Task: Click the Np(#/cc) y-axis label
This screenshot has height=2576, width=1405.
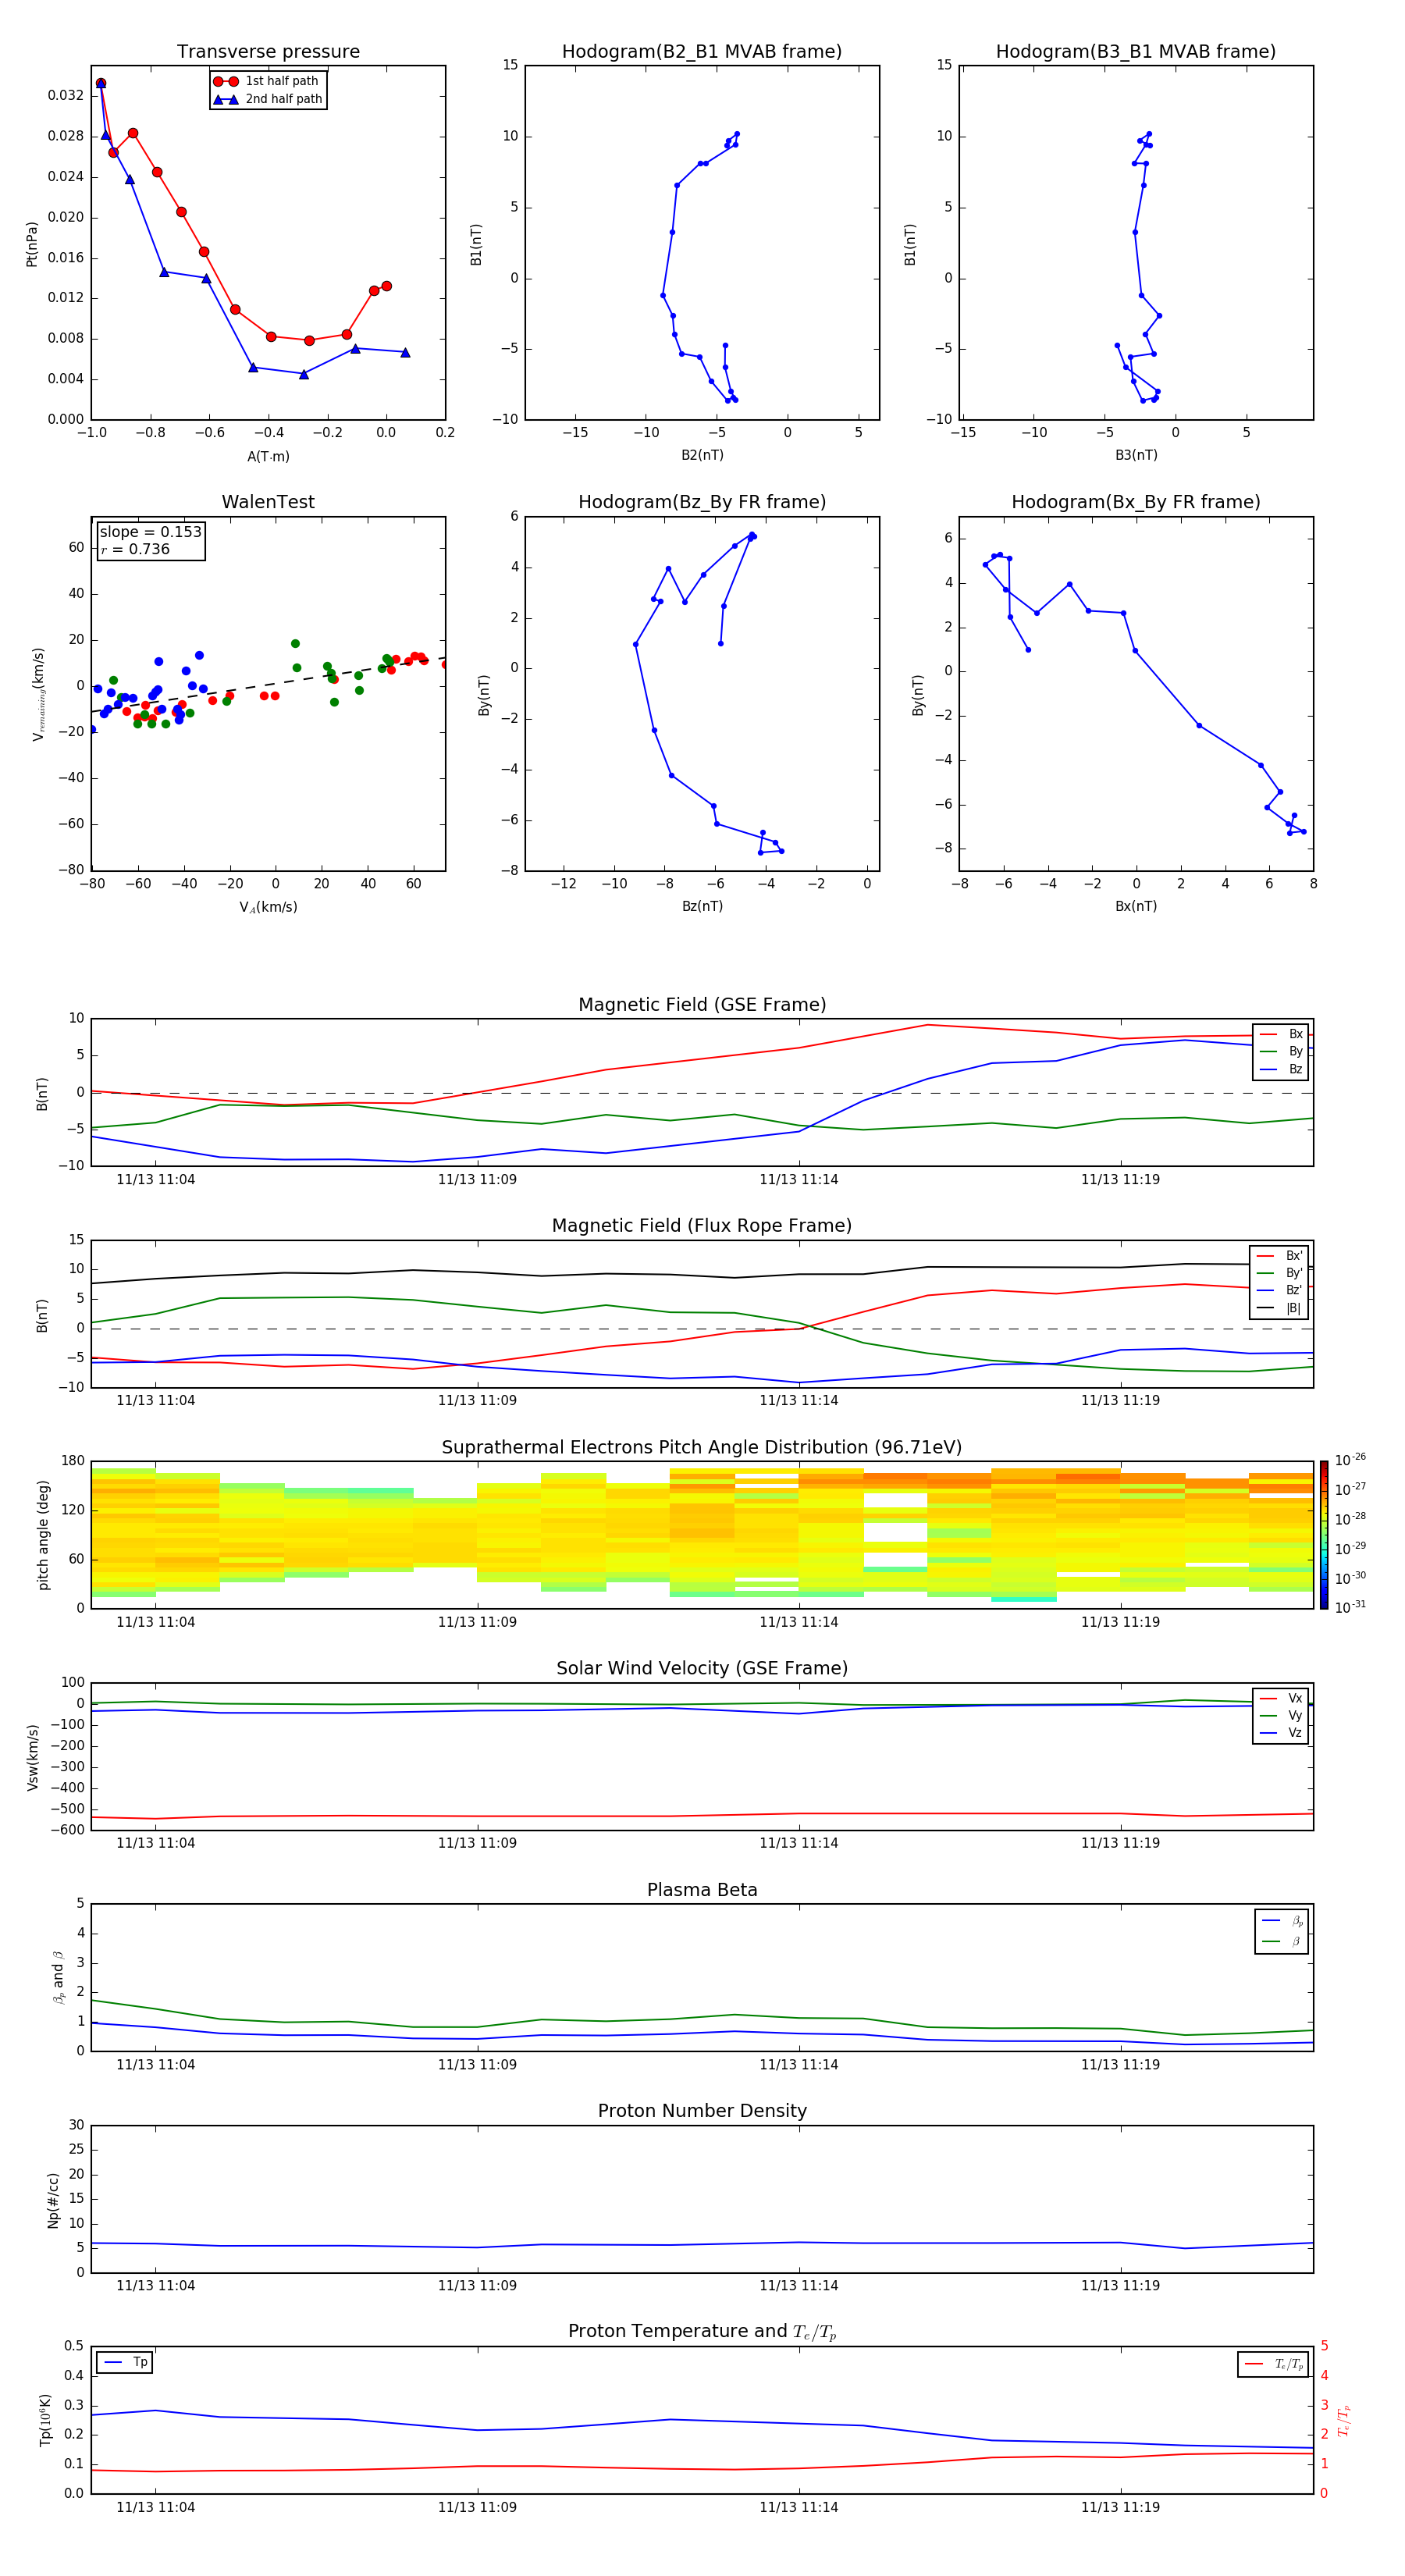Action: (53, 2200)
